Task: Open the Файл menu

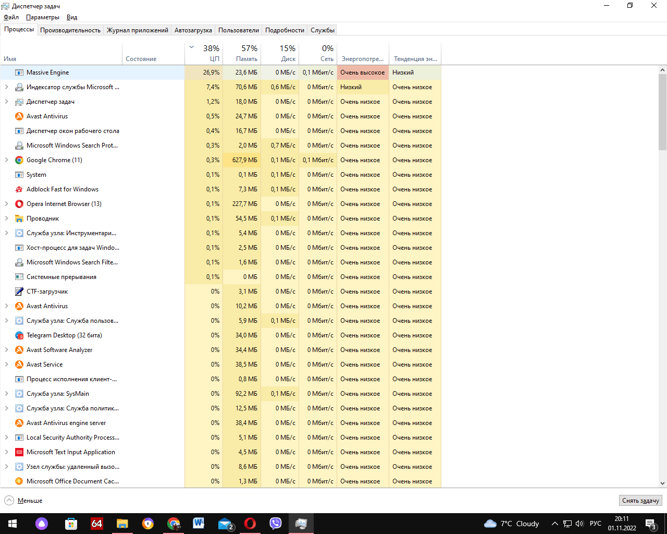Action: click(x=11, y=17)
